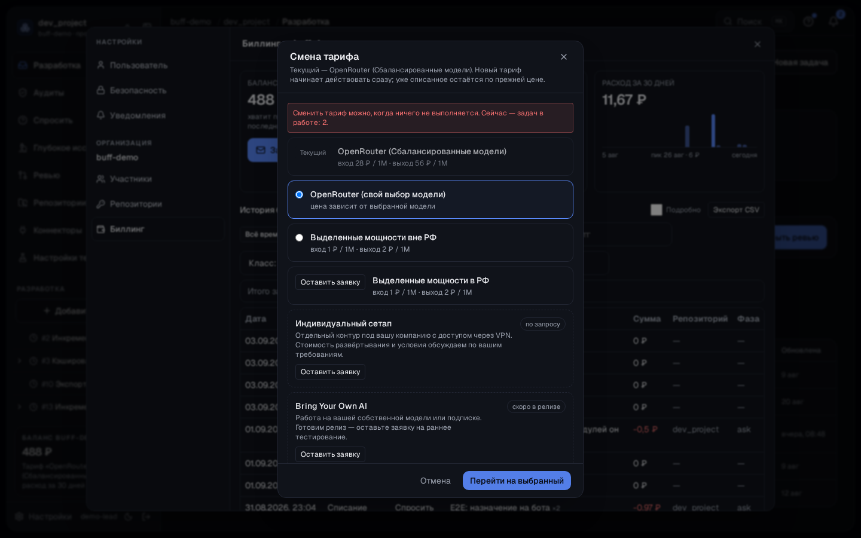This screenshot has width=861, height=538.
Task: Click the 11,67 ₽ spending value
Action: (624, 100)
